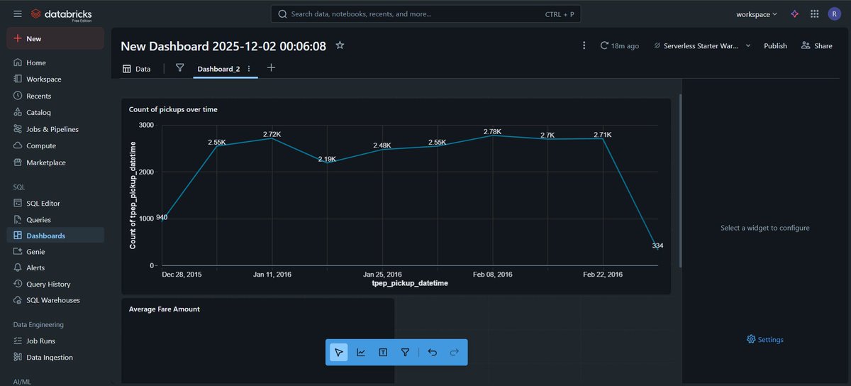Select Dashboards in the sidebar
This screenshot has width=851, height=386.
click(x=55, y=236)
